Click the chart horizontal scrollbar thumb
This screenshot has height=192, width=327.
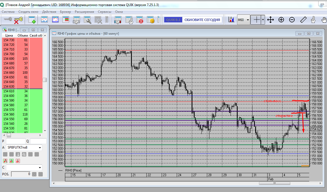pos(274,183)
